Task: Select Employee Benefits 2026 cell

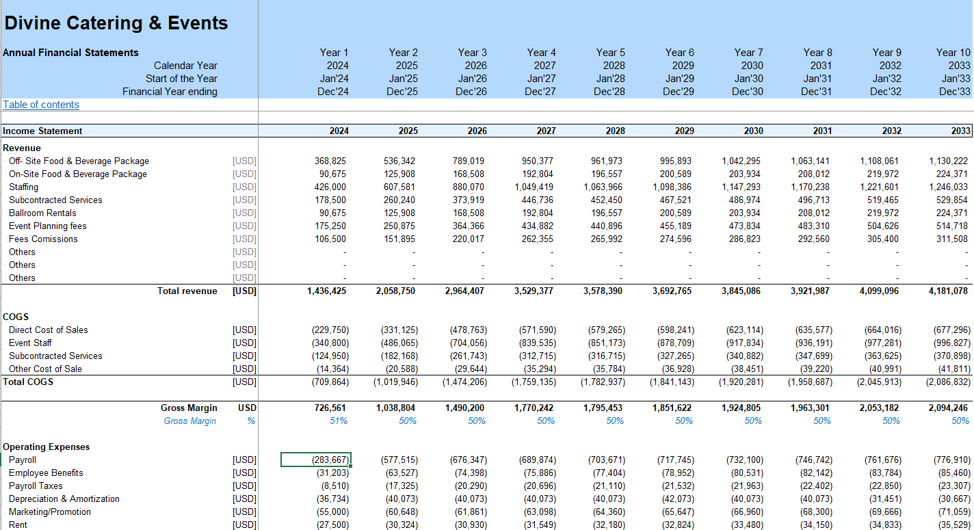Action: (469, 473)
